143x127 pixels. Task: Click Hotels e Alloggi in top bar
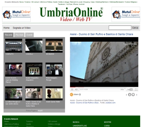click(64, 2)
